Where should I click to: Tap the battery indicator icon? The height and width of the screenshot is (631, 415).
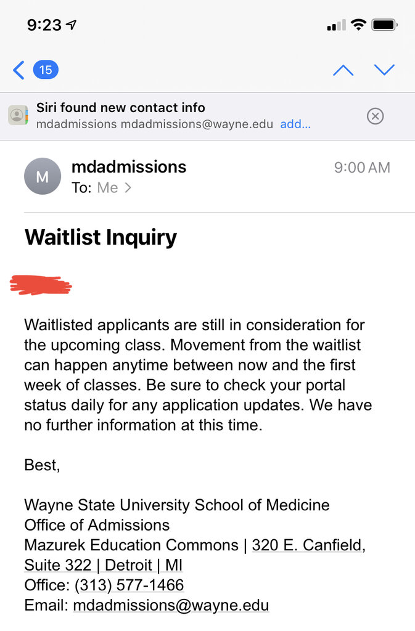[385, 25]
